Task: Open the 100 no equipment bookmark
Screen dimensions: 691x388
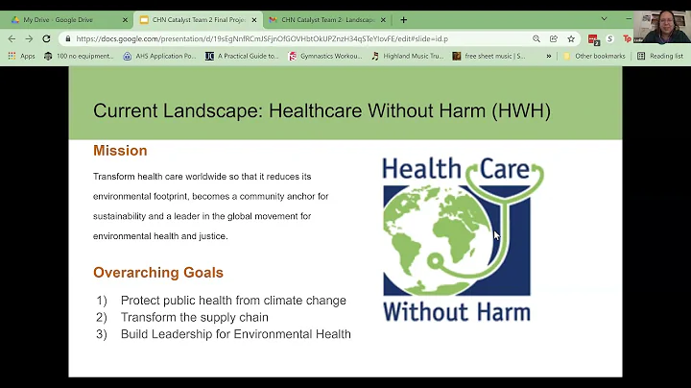Action: coord(79,56)
